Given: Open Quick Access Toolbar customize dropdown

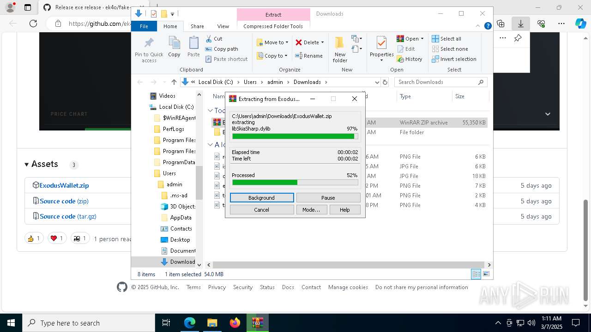Looking at the screenshot, I should tap(172, 14).
